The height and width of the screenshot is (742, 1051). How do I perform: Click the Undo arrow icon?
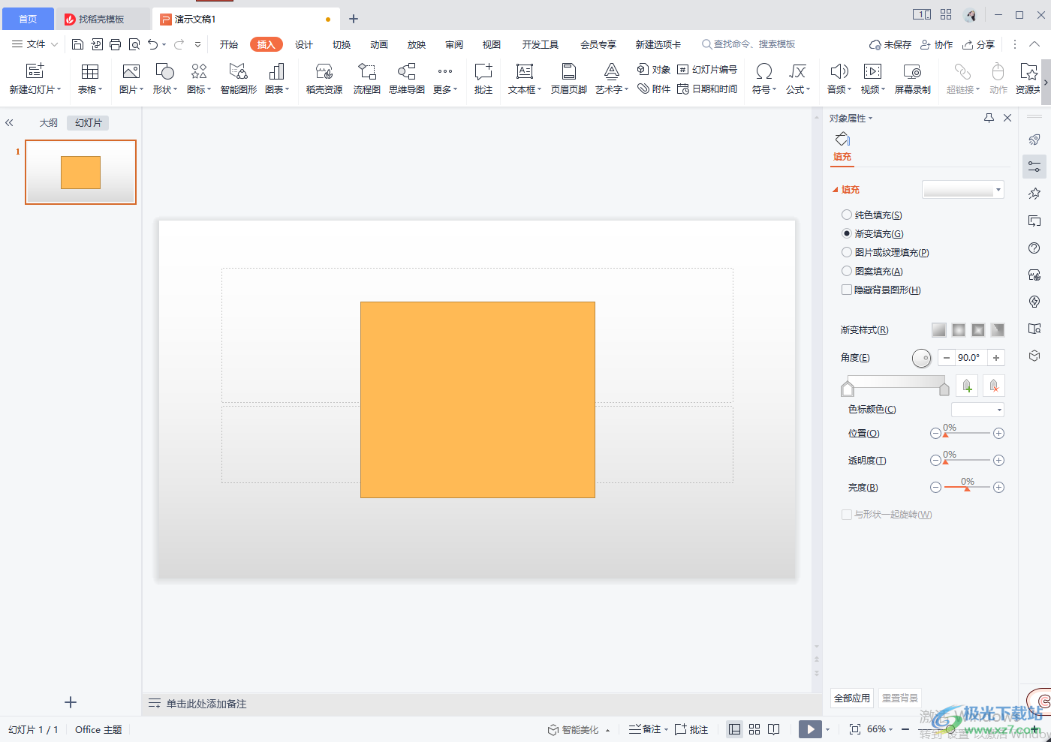coord(153,44)
